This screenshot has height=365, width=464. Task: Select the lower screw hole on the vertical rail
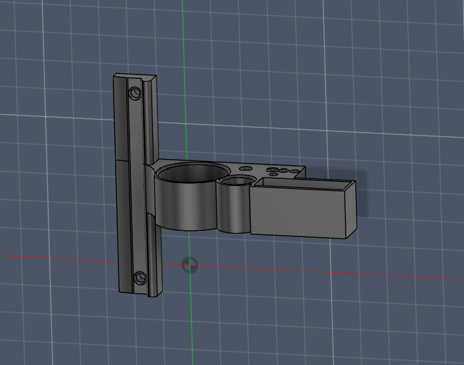141,278
